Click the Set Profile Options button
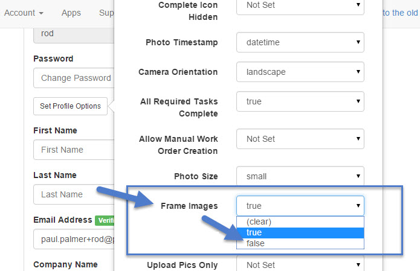Image resolution: width=420 pixels, height=271 pixels. pos(70,106)
